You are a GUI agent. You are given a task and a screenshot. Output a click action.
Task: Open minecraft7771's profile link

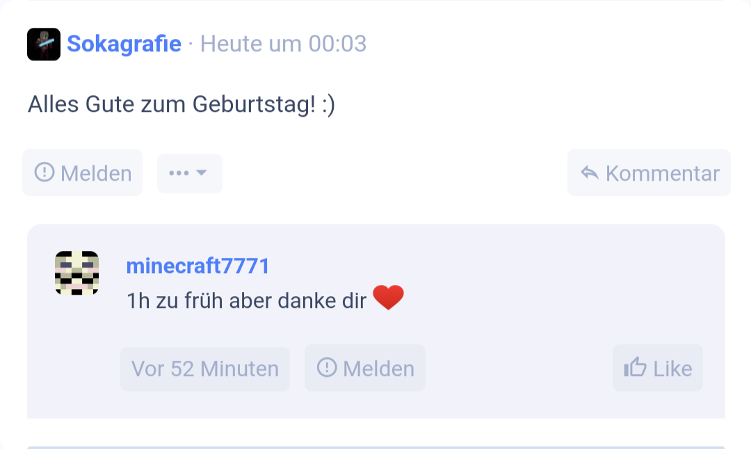click(197, 266)
